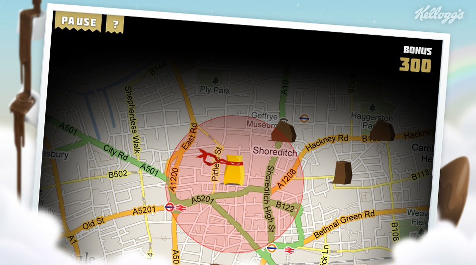
Task: Click the East Rd label
Action: (190, 137)
